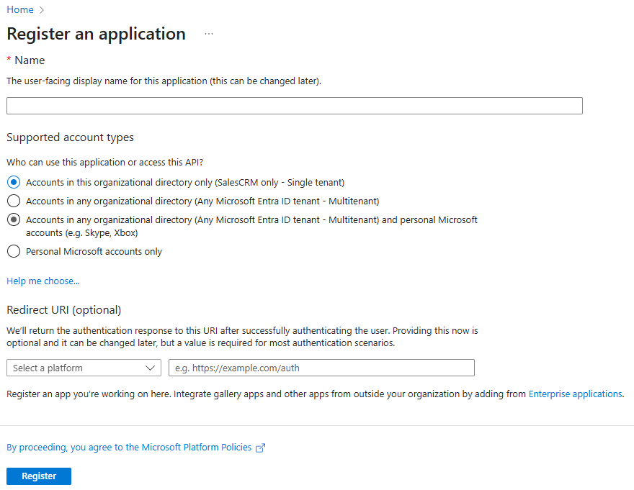Open the Help me choose link
Image resolution: width=634 pixels, height=490 pixels.
point(43,281)
